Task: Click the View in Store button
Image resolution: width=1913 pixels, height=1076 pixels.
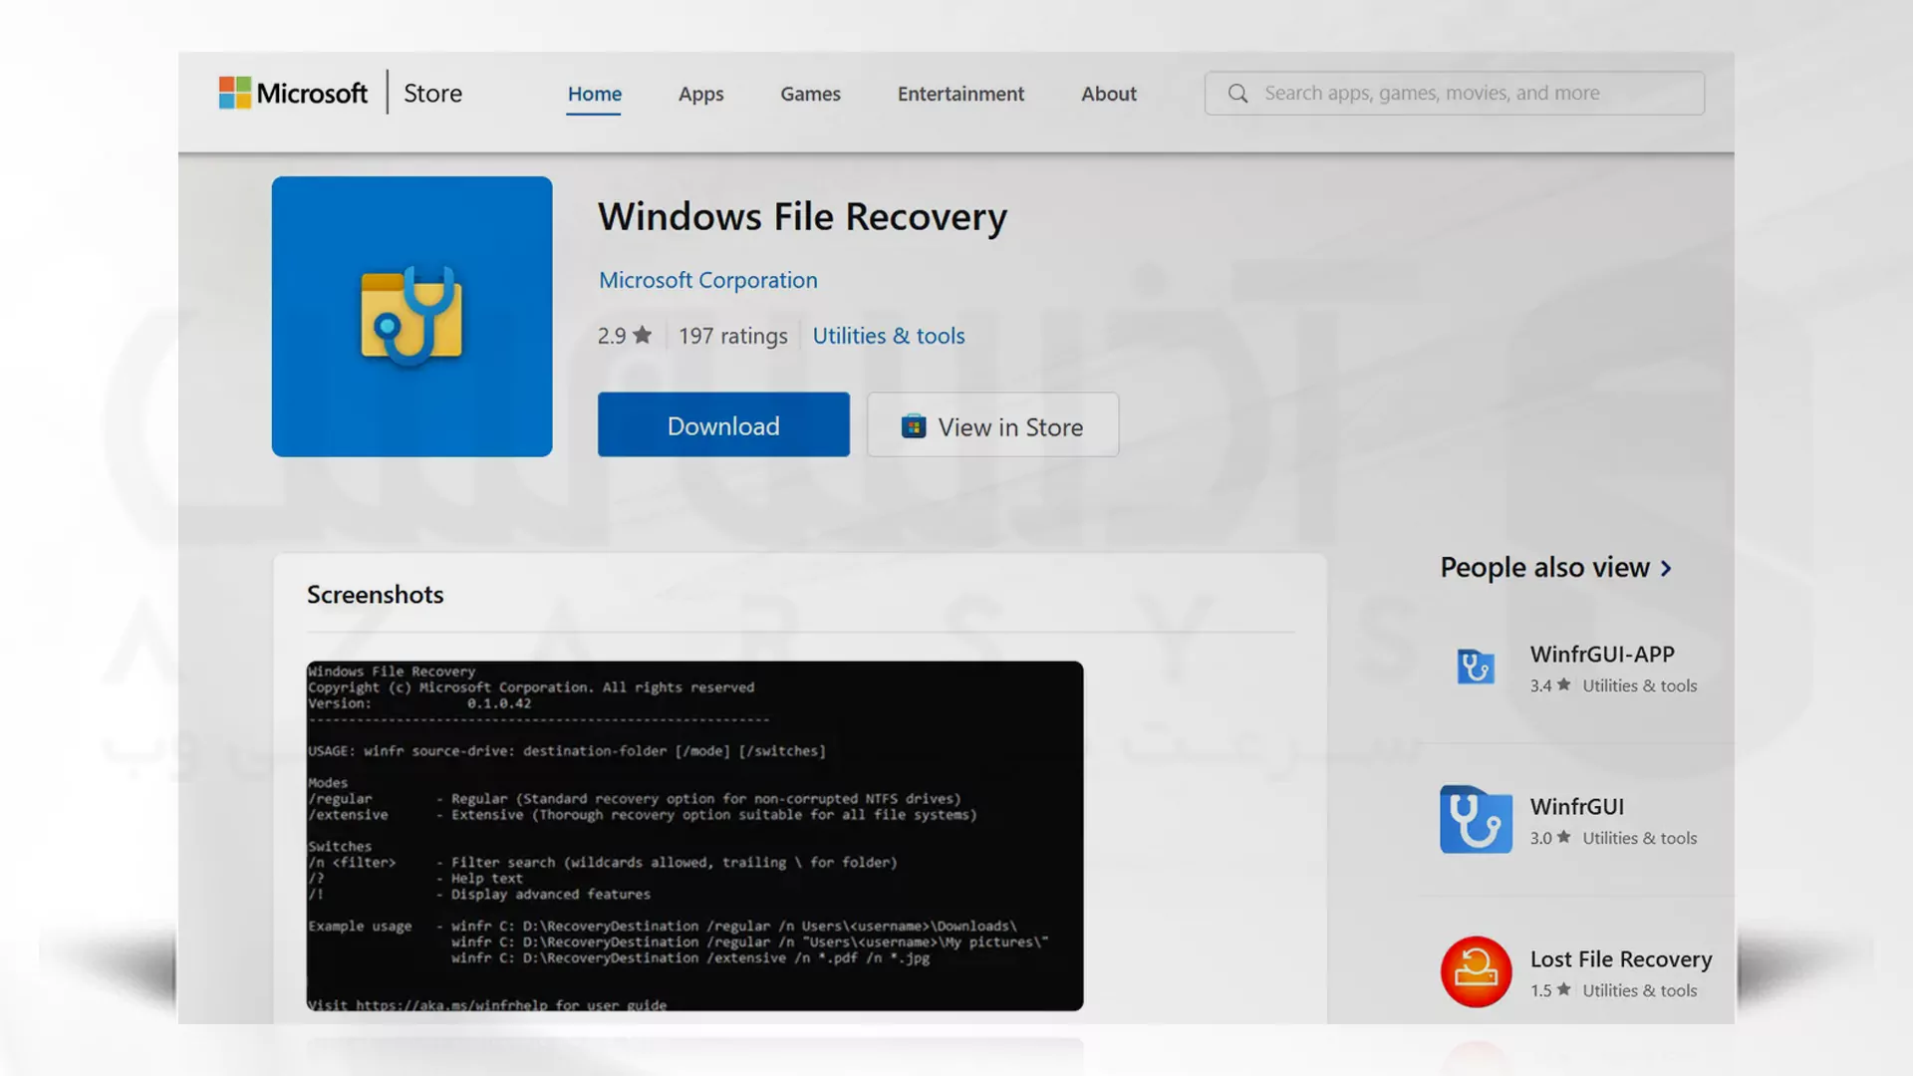Action: (x=992, y=424)
